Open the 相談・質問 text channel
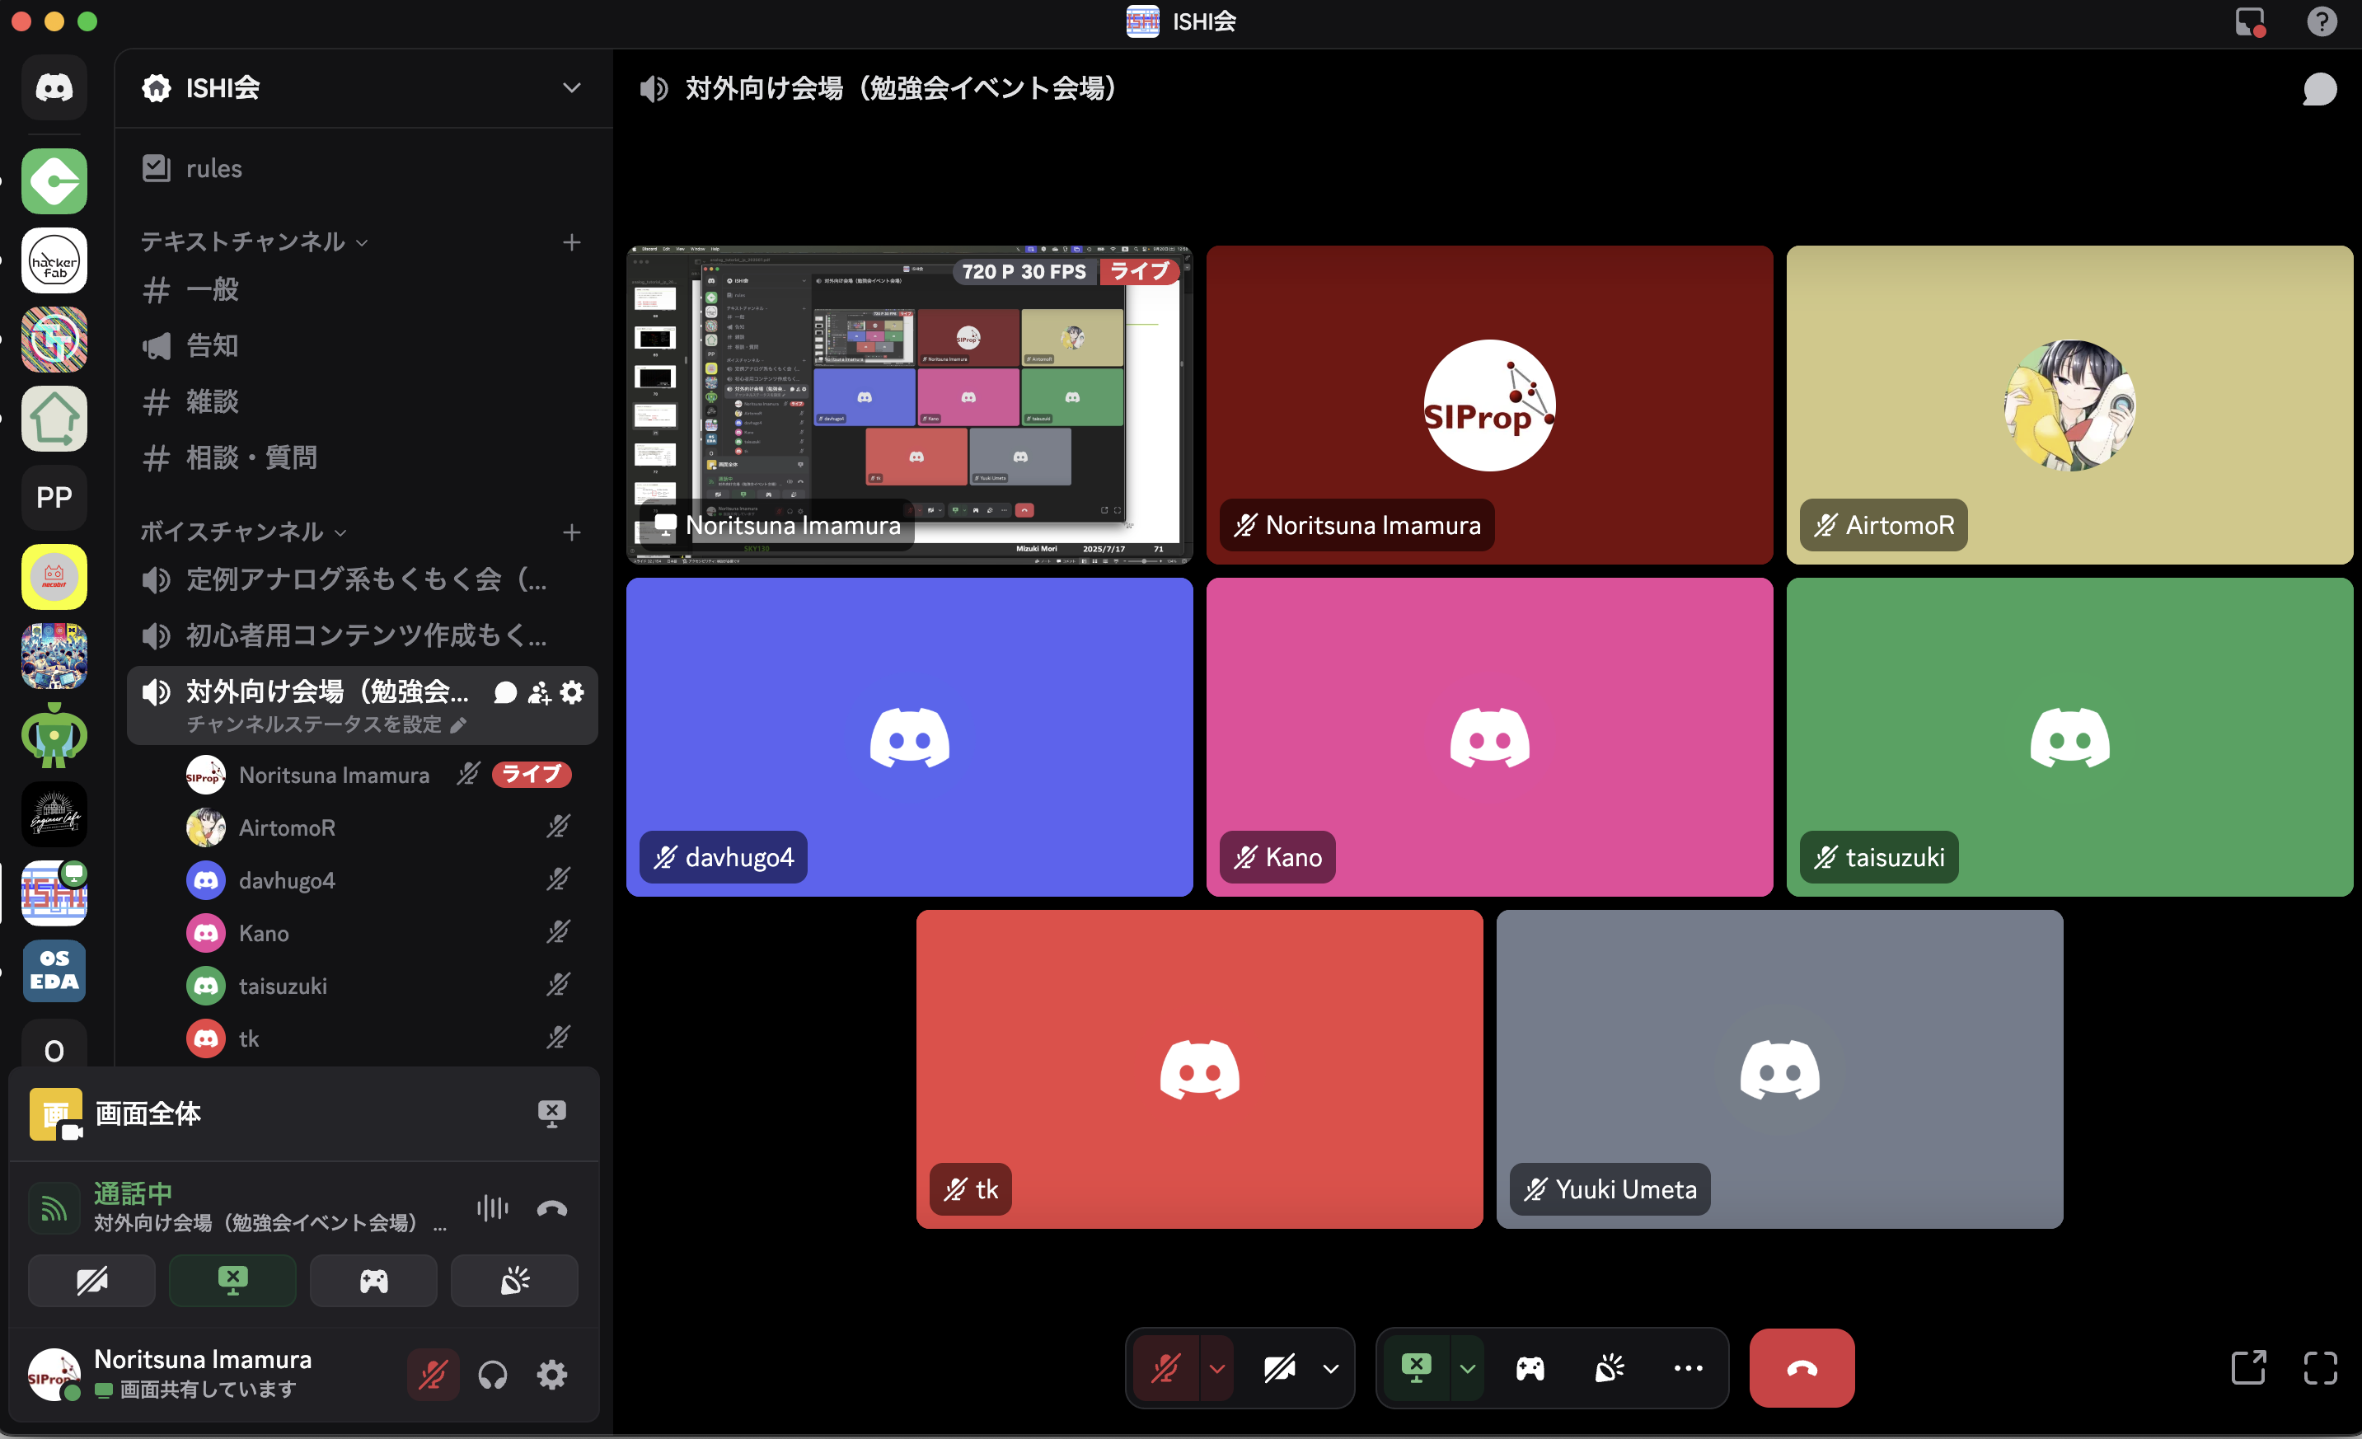This screenshot has height=1439, width=2362. click(363, 457)
